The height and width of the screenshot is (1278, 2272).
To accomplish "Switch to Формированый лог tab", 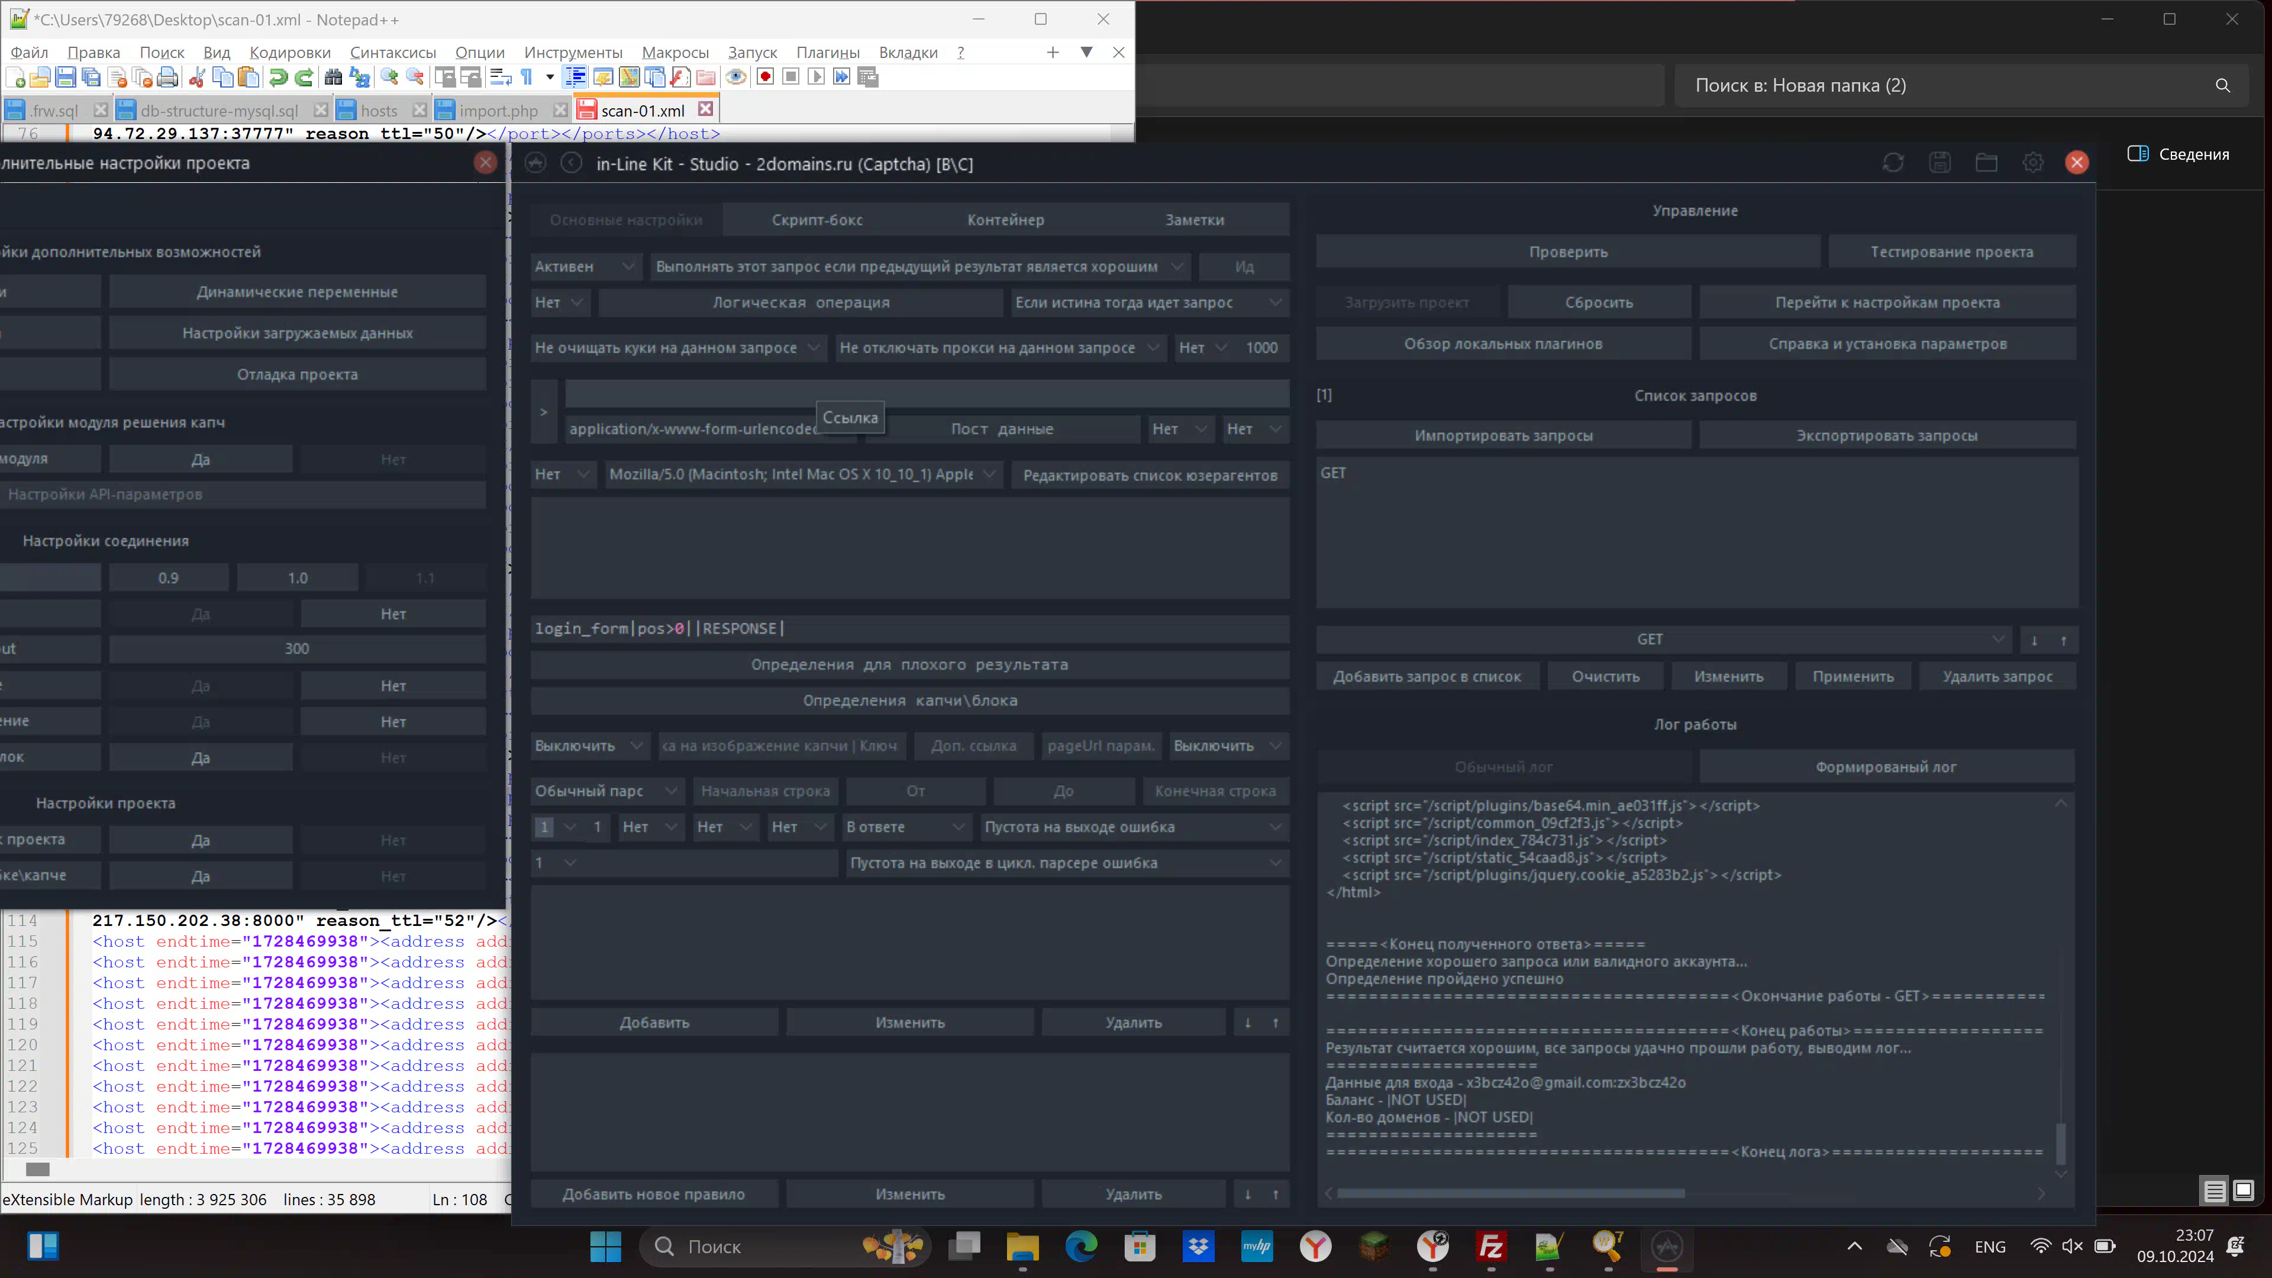I will coord(1886,767).
